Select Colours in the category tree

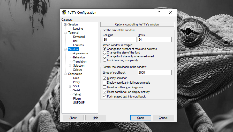click(x=78, y=70)
